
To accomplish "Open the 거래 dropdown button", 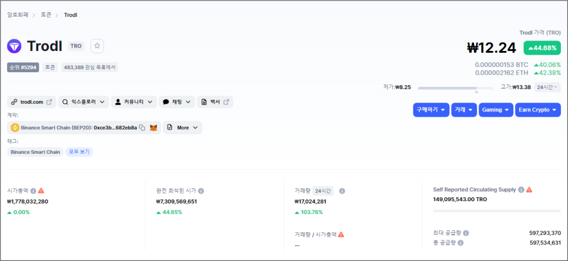I will pyautogui.click(x=464, y=110).
